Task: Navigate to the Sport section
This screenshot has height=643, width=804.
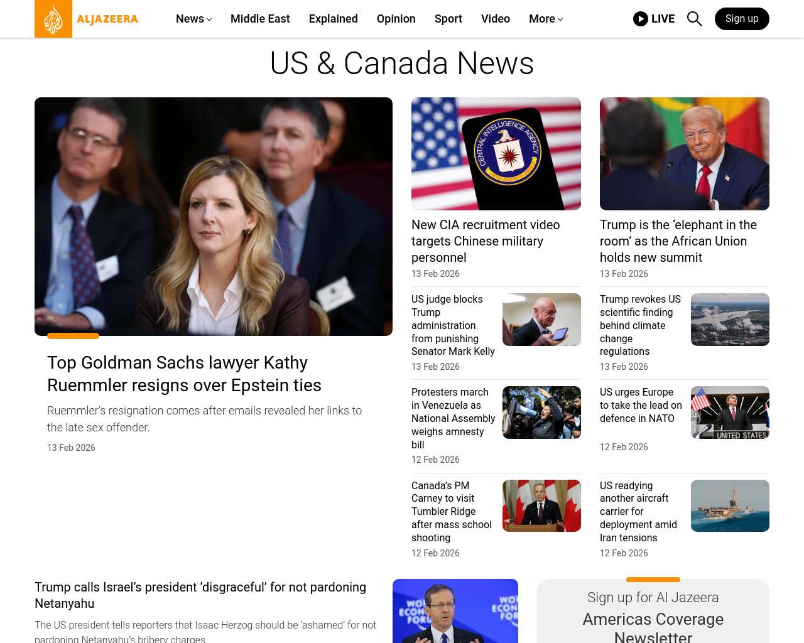Action: [x=448, y=19]
